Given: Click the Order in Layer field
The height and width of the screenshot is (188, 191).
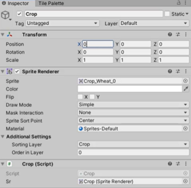Looking at the screenshot, I should click(133, 152).
